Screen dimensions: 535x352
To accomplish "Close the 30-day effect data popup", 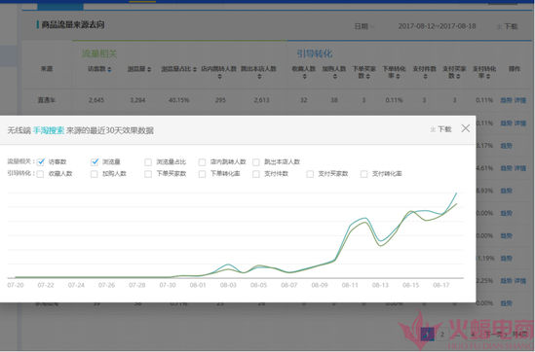I will [x=466, y=128].
